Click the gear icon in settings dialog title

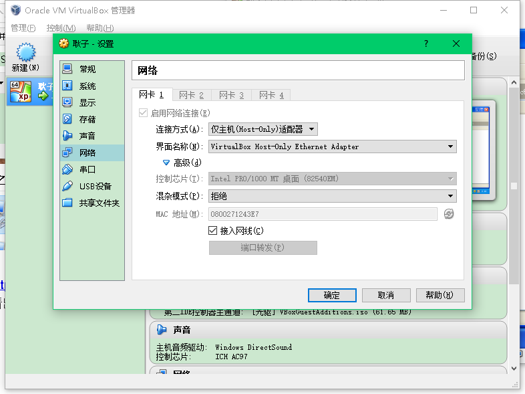click(63, 43)
